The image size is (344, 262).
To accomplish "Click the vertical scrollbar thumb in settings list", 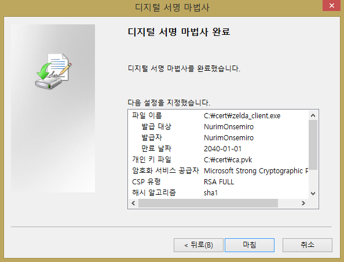I will coord(313,145).
